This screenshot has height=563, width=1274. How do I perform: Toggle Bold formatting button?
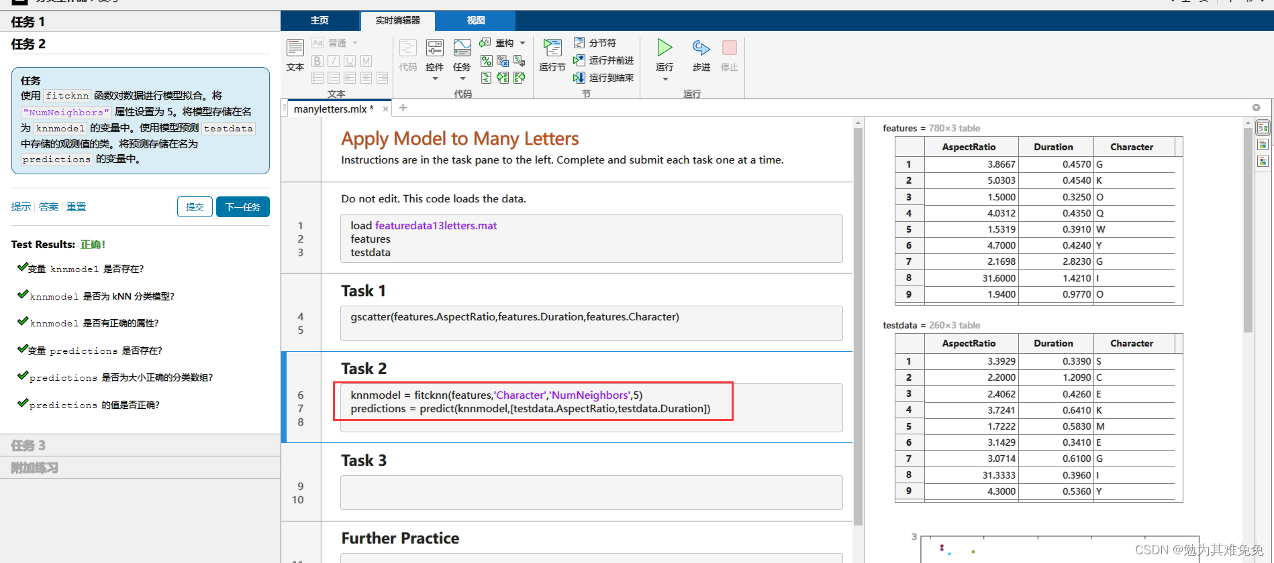[x=317, y=61]
